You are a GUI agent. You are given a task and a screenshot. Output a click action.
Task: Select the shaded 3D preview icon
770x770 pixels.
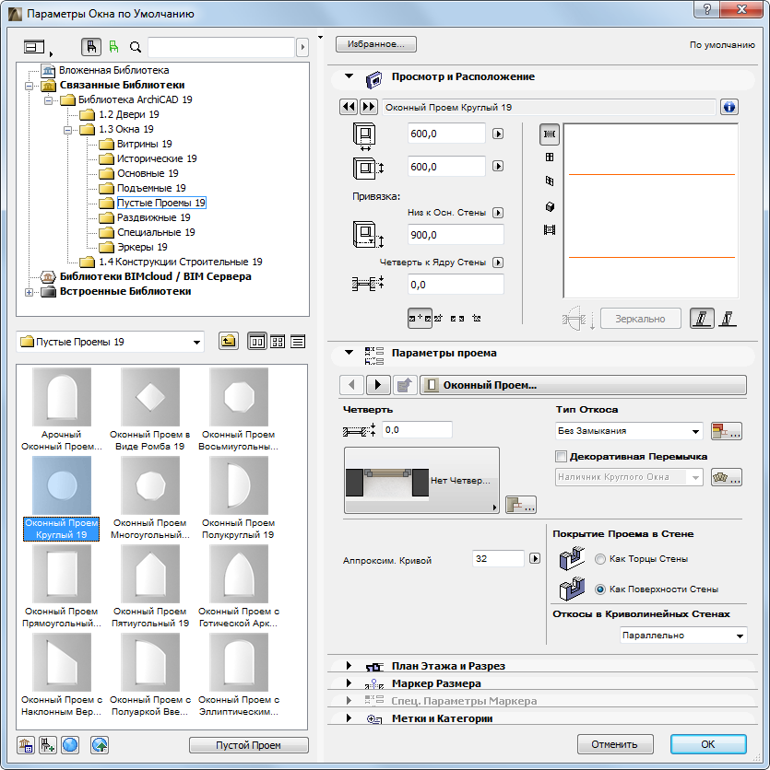tap(550, 206)
